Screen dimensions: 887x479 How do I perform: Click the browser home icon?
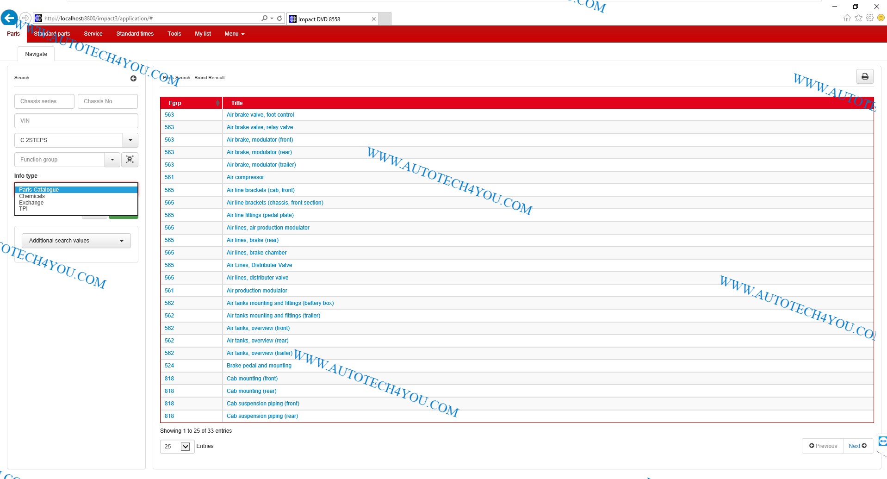tap(847, 18)
